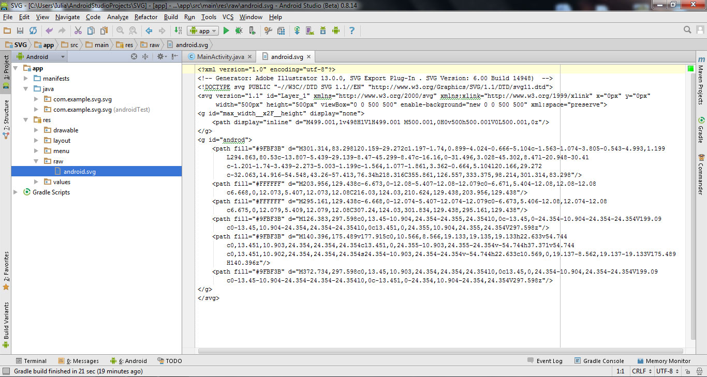Open the 0: Messages tool window
This screenshot has height=377, width=707.
tap(79, 361)
